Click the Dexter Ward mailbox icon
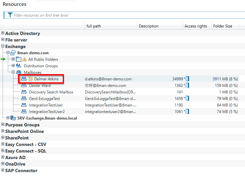 click(x=24, y=86)
